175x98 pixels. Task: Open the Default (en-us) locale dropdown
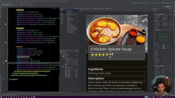(x=109, y=8)
